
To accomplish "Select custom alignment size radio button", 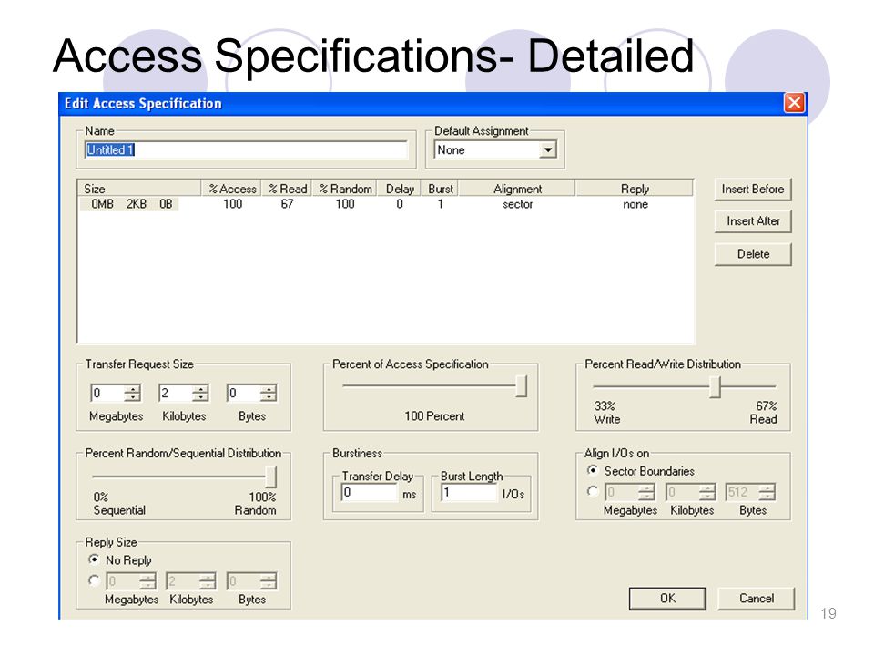I will coord(593,491).
